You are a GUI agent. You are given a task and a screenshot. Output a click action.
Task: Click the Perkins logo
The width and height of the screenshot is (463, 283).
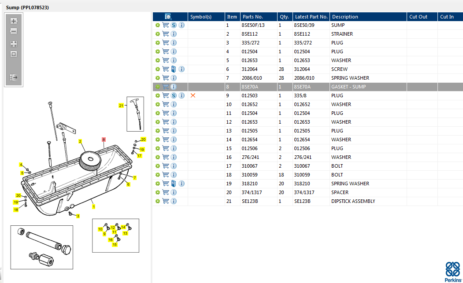[x=453, y=272]
